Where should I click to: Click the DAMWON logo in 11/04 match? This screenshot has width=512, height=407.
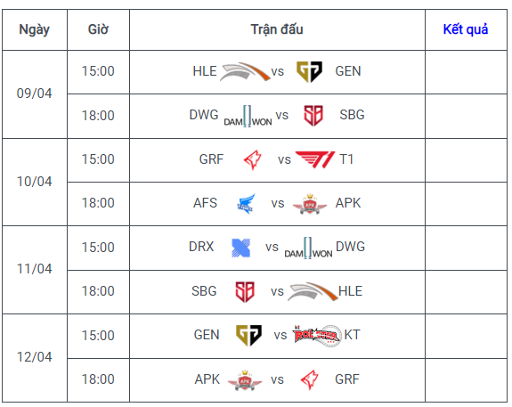(x=308, y=248)
